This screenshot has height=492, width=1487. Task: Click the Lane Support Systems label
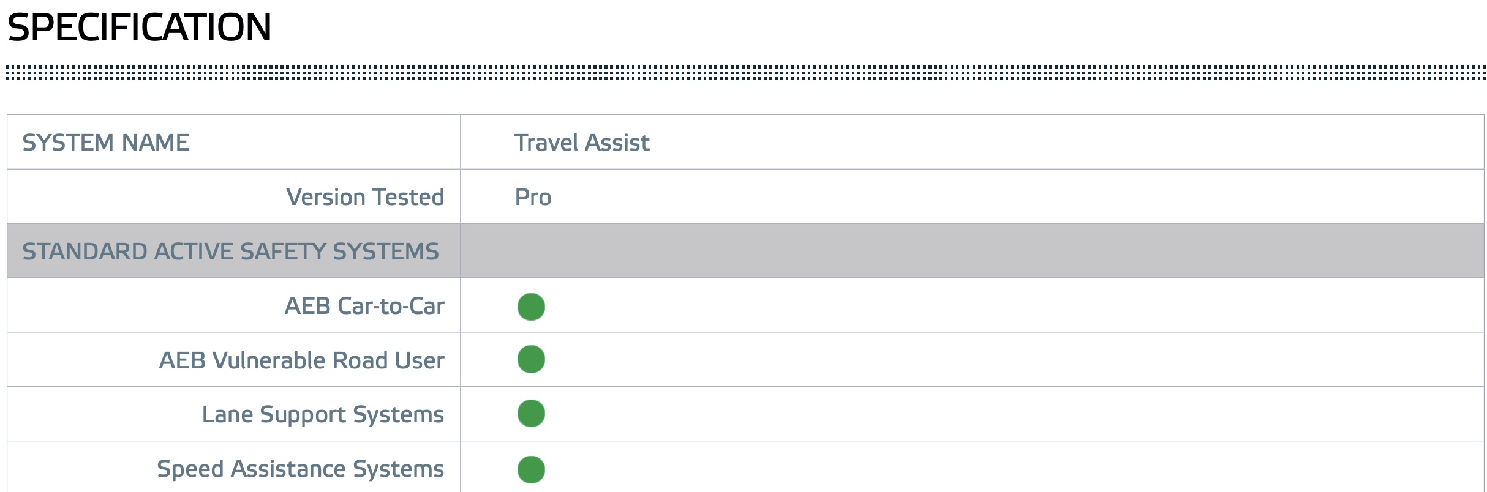pos(323,415)
